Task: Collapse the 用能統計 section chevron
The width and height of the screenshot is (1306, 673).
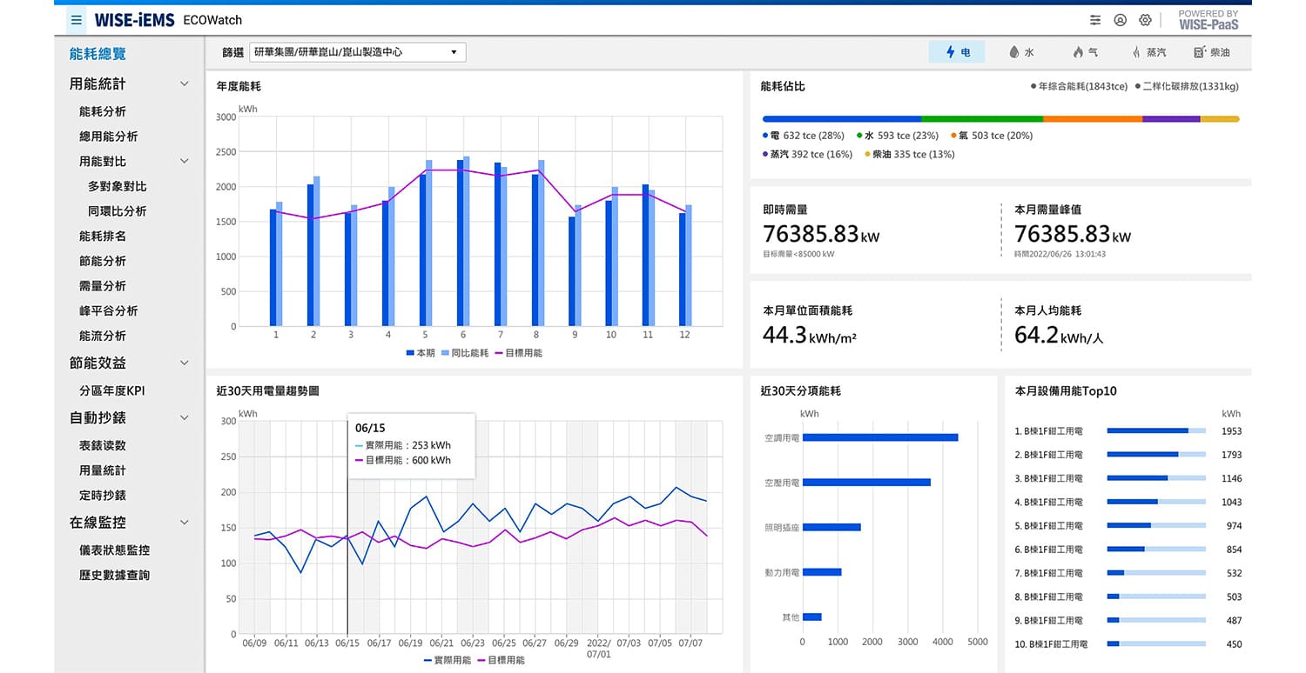Action: tap(184, 84)
